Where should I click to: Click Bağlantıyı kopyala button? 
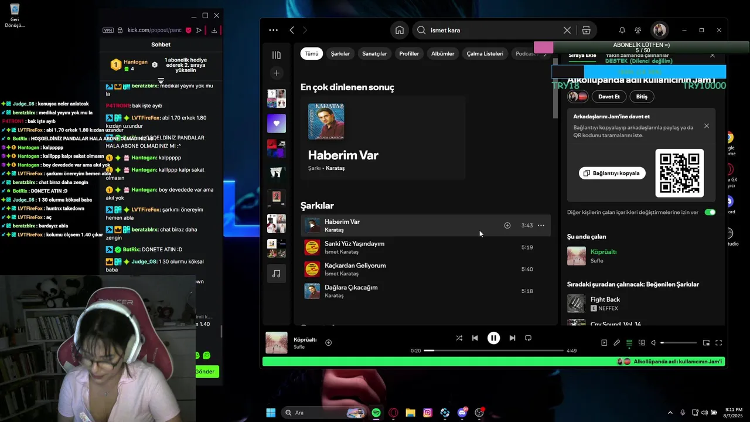(612, 173)
